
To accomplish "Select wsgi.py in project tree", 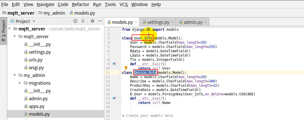I will point(34,68).
